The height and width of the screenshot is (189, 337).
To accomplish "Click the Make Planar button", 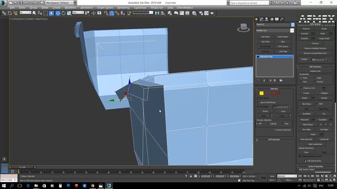I will click(x=308, y=125).
